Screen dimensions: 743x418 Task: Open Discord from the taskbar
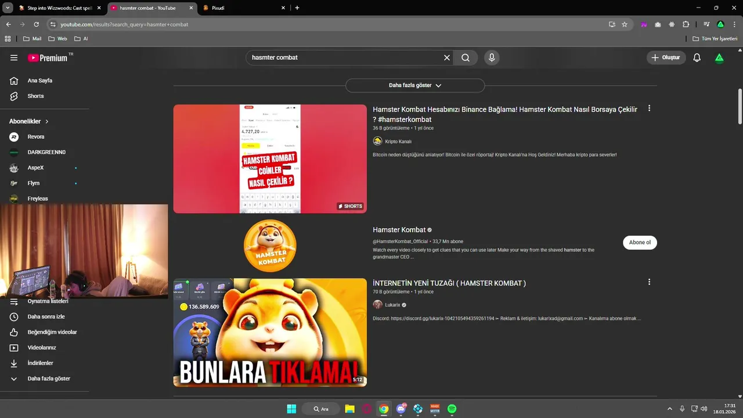(x=401, y=409)
